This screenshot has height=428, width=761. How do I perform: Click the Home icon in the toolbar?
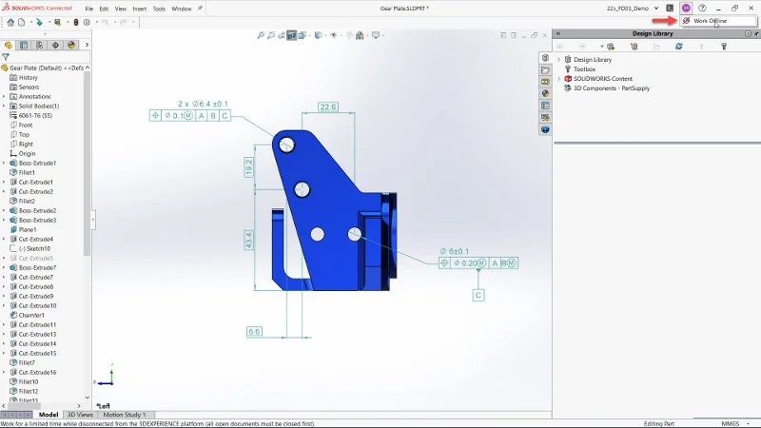[10, 22]
